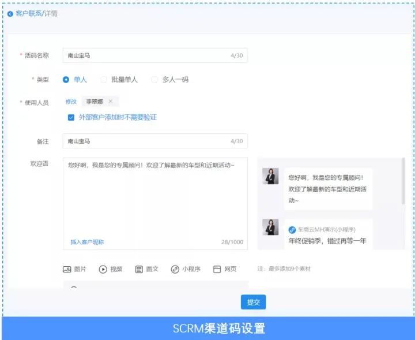Toggle 外部客户添加时不需要验证 checkbox
The height and width of the screenshot is (340, 415).
(71, 117)
